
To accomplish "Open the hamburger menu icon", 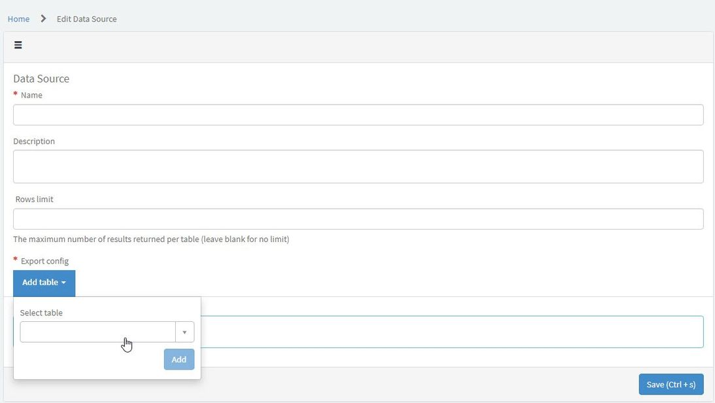I will 18,44.
